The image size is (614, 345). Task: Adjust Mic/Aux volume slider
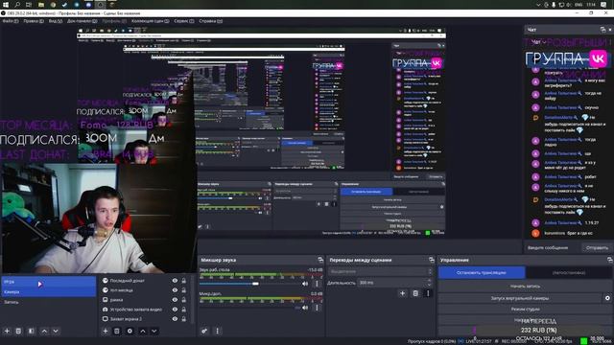(249, 308)
